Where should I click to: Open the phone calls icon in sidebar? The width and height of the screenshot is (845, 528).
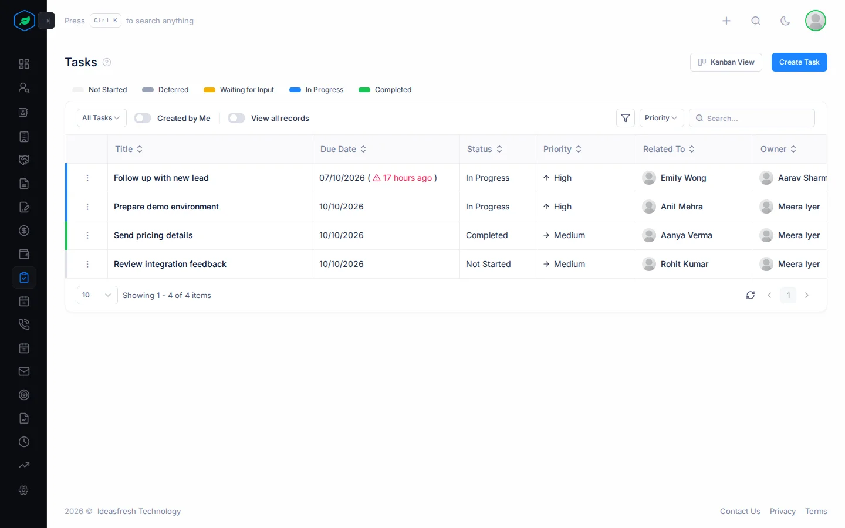pyautogui.click(x=24, y=324)
